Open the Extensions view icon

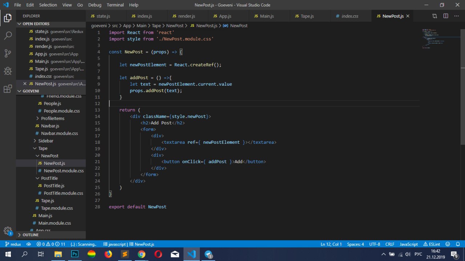tap(8, 89)
